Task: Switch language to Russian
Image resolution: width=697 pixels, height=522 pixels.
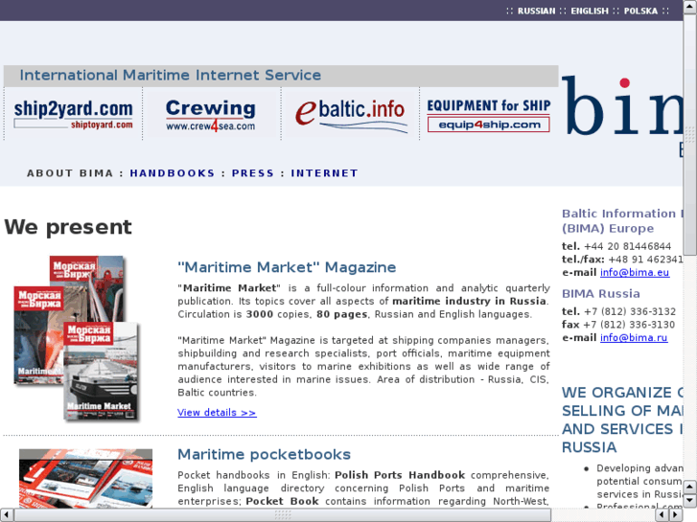Action: pos(536,11)
